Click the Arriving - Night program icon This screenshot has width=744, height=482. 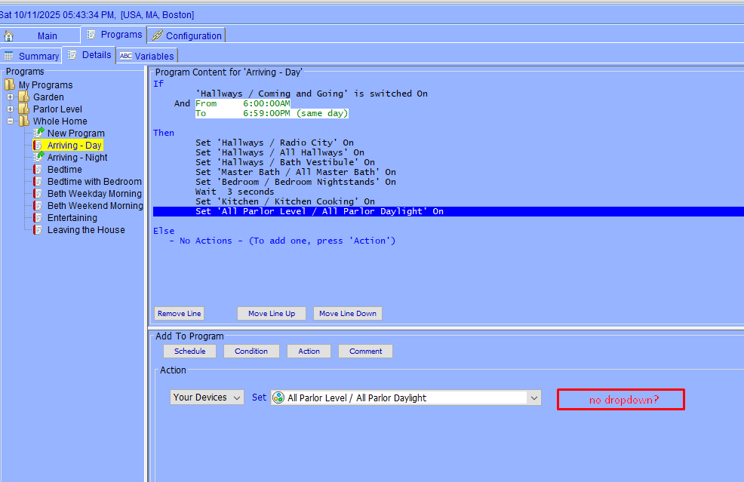click(x=39, y=157)
